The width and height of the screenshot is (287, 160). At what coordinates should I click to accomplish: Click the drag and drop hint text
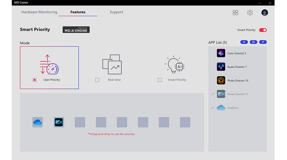[112, 134]
